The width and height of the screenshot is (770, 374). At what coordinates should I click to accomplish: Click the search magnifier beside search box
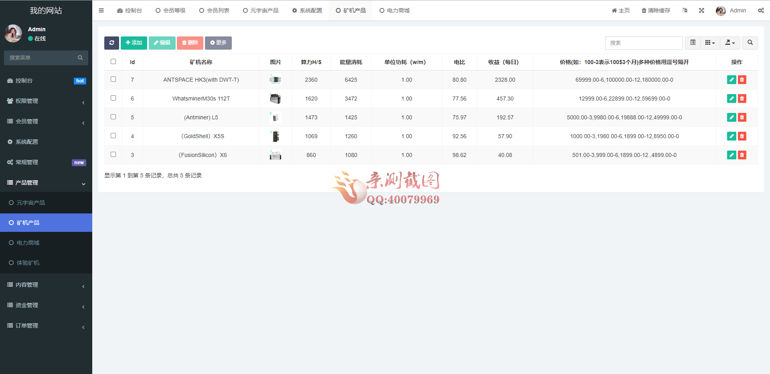click(x=750, y=43)
